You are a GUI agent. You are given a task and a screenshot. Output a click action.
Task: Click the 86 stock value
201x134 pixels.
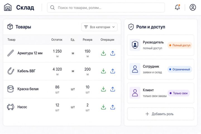click(57, 87)
